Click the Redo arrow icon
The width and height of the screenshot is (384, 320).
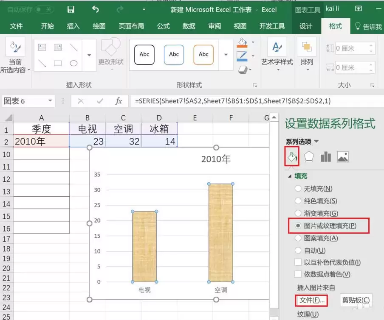[120, 9]
